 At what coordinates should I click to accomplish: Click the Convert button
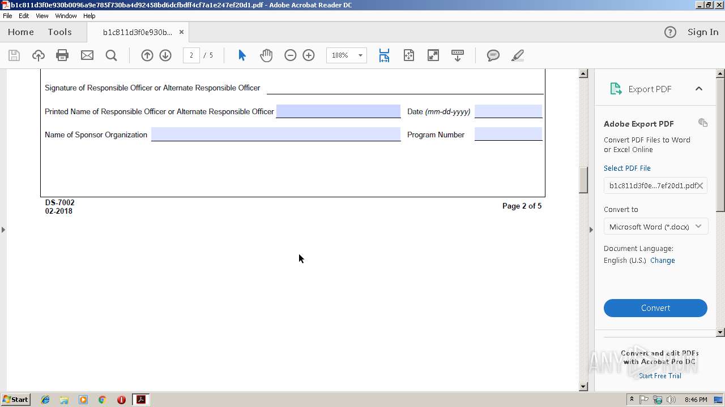coord(655,308)
